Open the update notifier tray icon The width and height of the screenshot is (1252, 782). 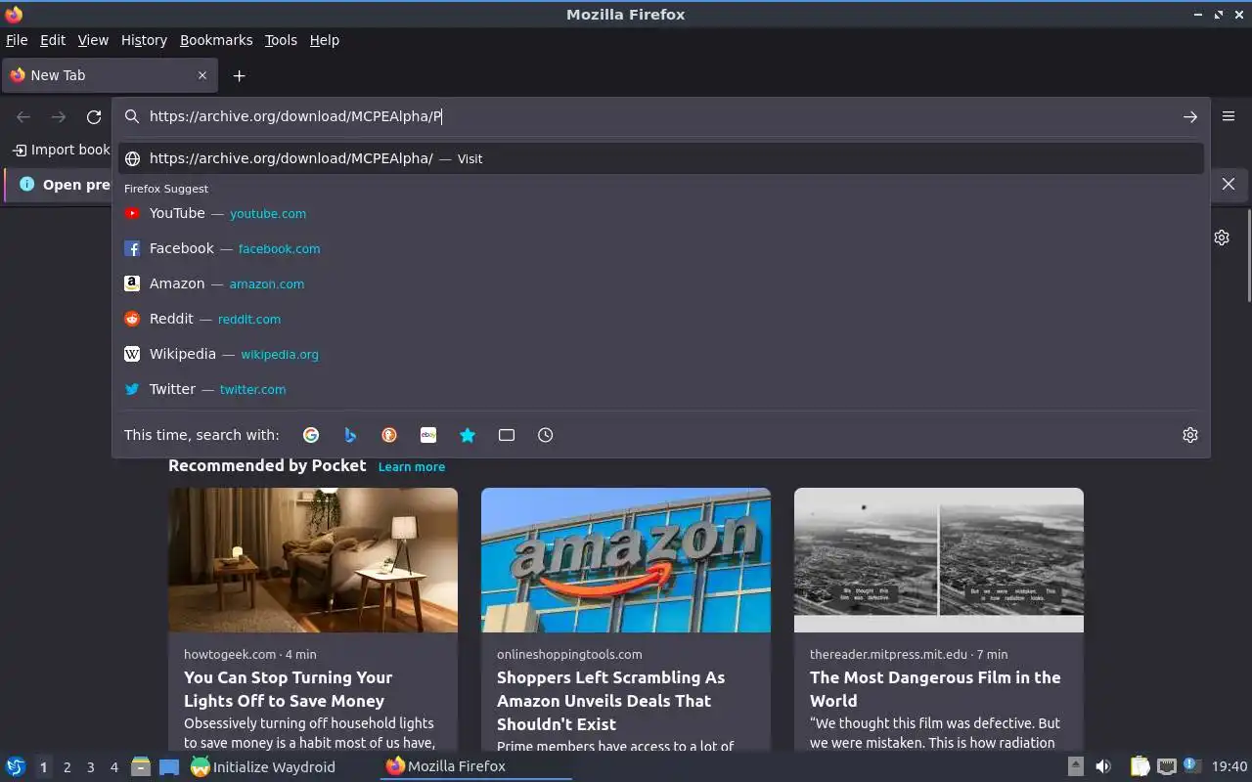[1191, 766]
